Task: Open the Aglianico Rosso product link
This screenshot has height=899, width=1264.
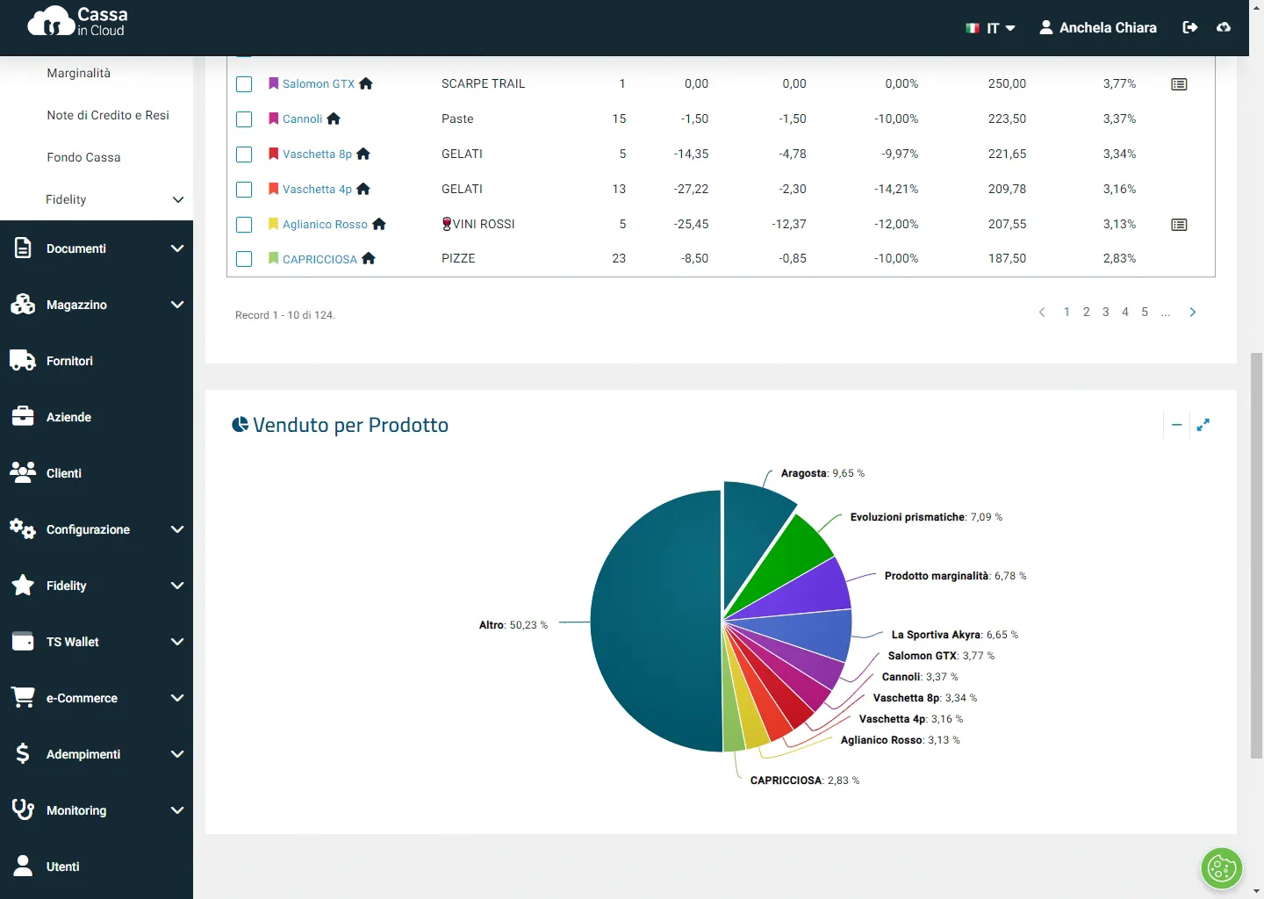Action: coord(325,225)
